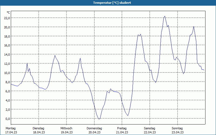Click the 23.04.23 date label
The height and width of the screenshot is (135, 216).
click(178, 132)
